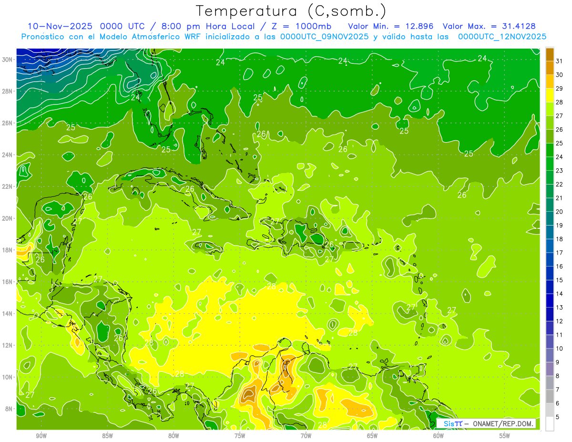Click the 22N latitude axis label
The image size is (572, 442).
(x=8, y=186)
